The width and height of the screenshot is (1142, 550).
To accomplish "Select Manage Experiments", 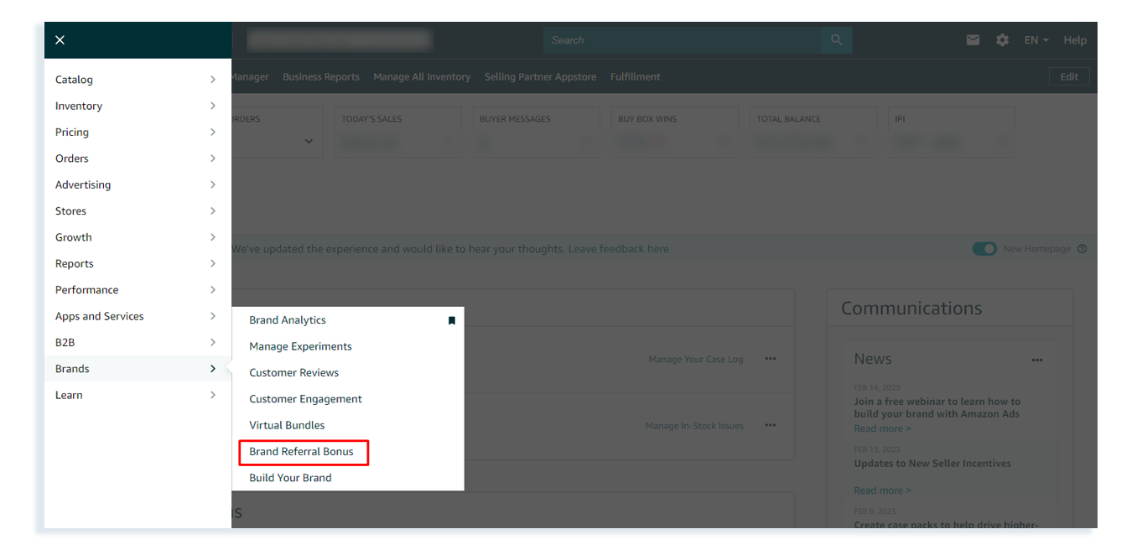I will 300,346.
